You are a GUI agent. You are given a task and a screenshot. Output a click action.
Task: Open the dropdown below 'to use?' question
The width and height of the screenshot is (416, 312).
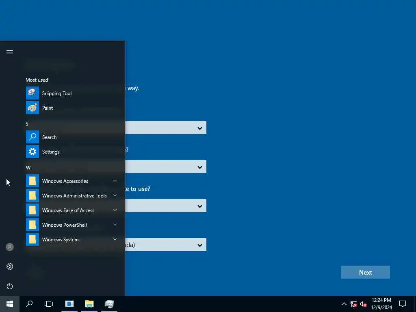pyautogui.click(x=166, y=206)
